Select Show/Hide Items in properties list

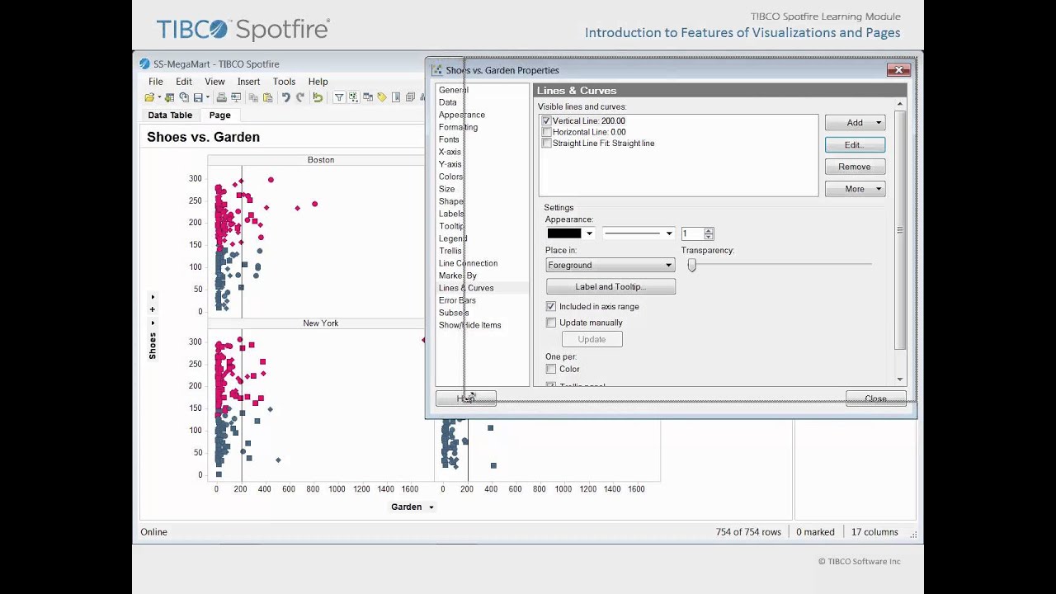(469, 325)
